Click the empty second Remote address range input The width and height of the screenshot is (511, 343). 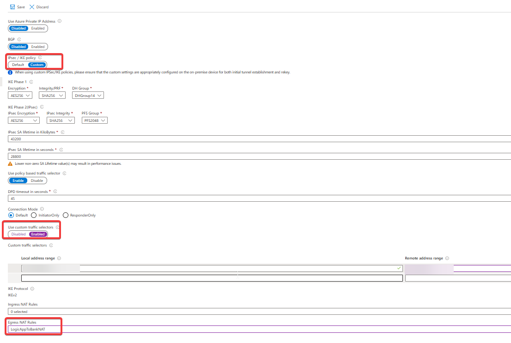pos(458,278)
